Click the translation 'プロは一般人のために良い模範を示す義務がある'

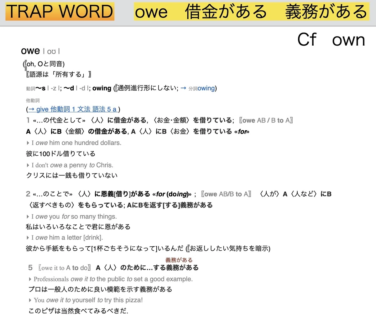point(100,289)
